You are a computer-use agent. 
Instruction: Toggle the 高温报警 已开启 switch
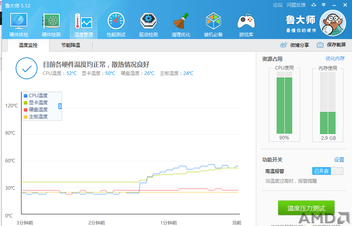coord(327,171)
